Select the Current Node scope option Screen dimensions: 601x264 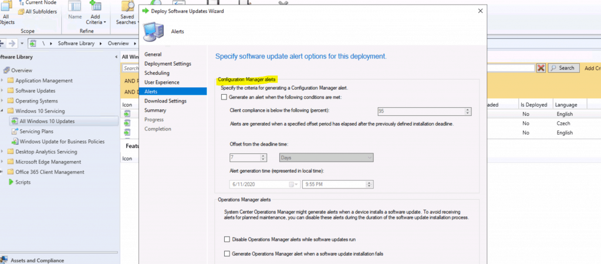37,2
